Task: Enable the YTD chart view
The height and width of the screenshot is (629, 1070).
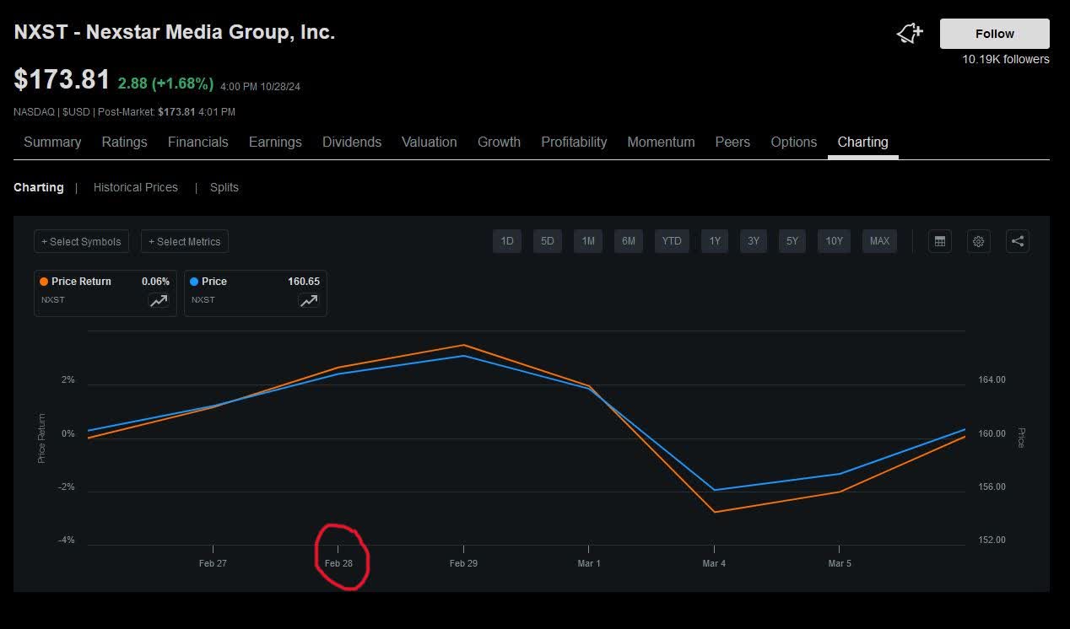Action: 672,241
